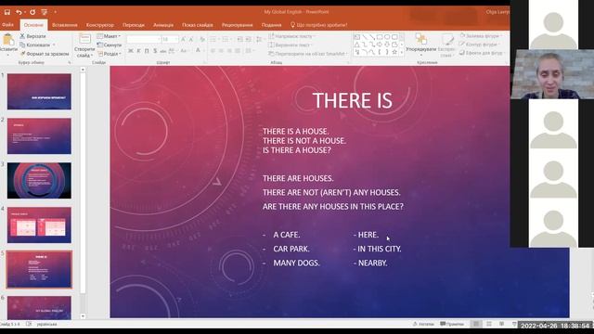The image size is (594, 334).
Task: Click the Redo/Repeat icon
Action: click(32, 12)
